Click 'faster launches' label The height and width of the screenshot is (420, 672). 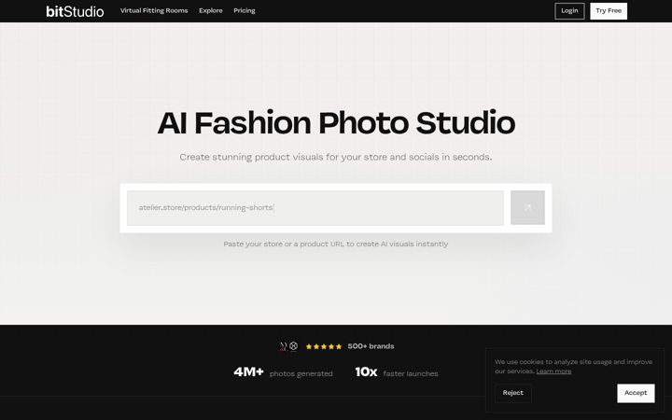[x=411, y=373]
